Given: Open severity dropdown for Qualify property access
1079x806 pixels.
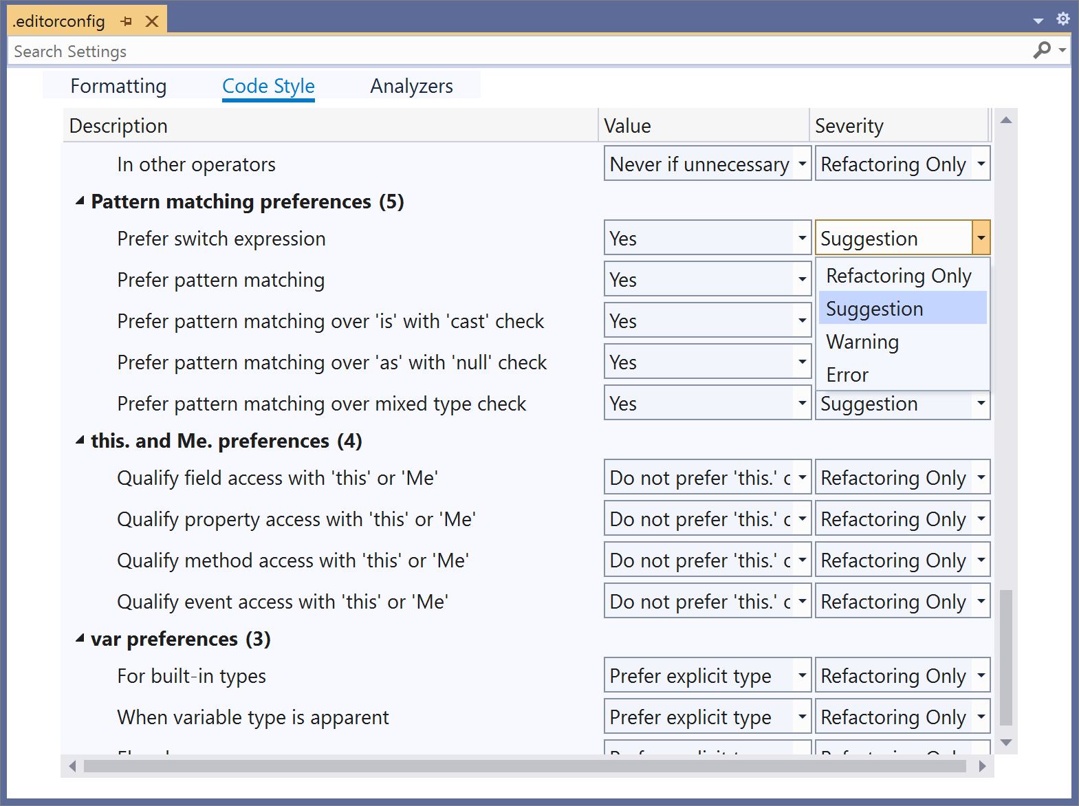Looking at the screenshot, I should click(981, 519).
